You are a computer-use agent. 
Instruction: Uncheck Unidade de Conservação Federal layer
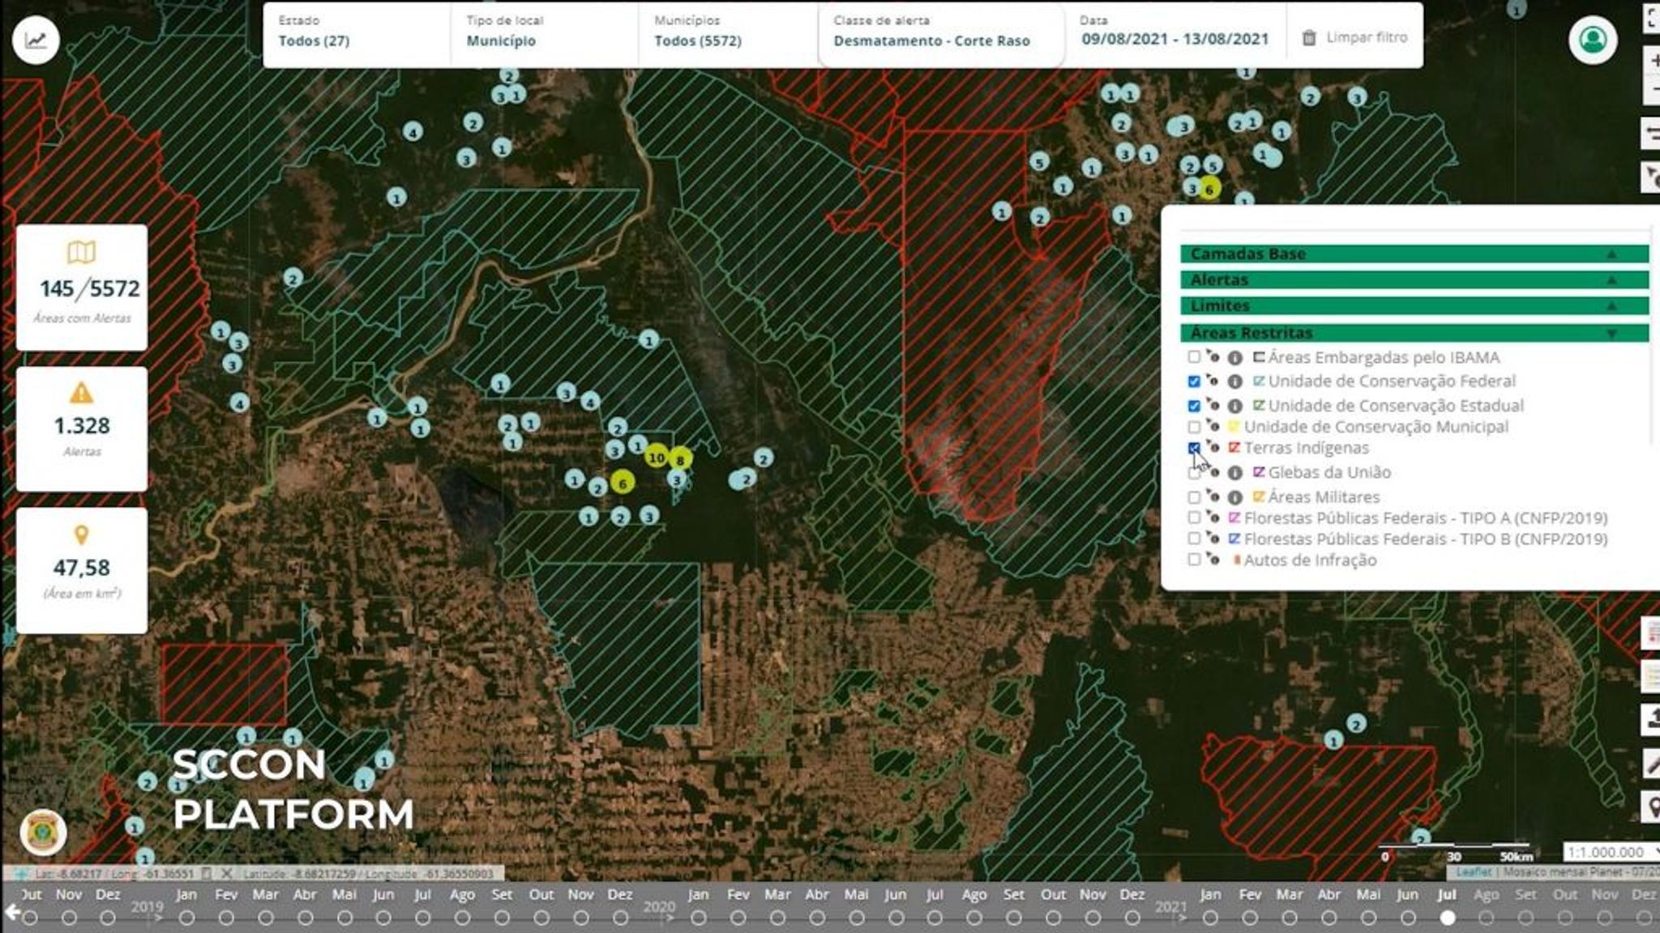[x=1194, y=381]
